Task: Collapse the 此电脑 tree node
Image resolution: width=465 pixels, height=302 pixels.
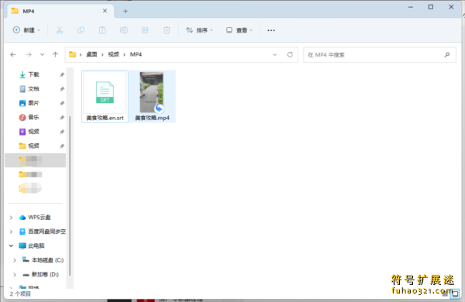Action: [12, 245]
